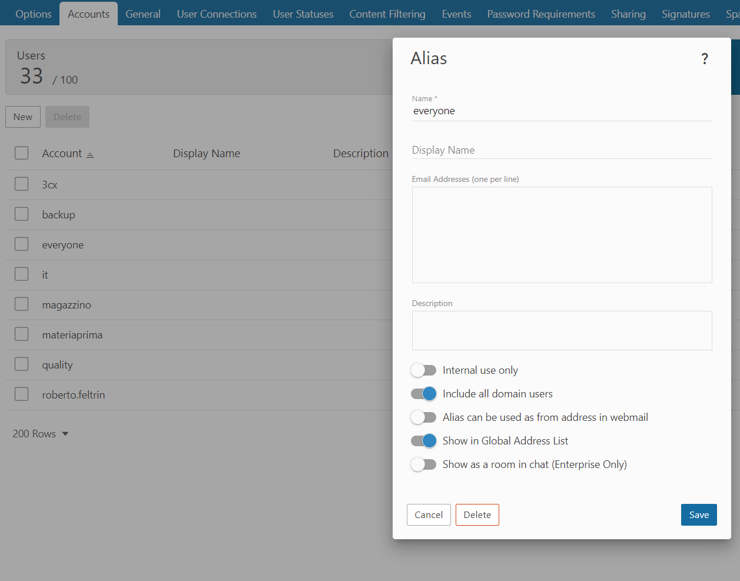Check the select-all accounts checkbox
Viewport: 740px width, 581px height.
point(22,153)
